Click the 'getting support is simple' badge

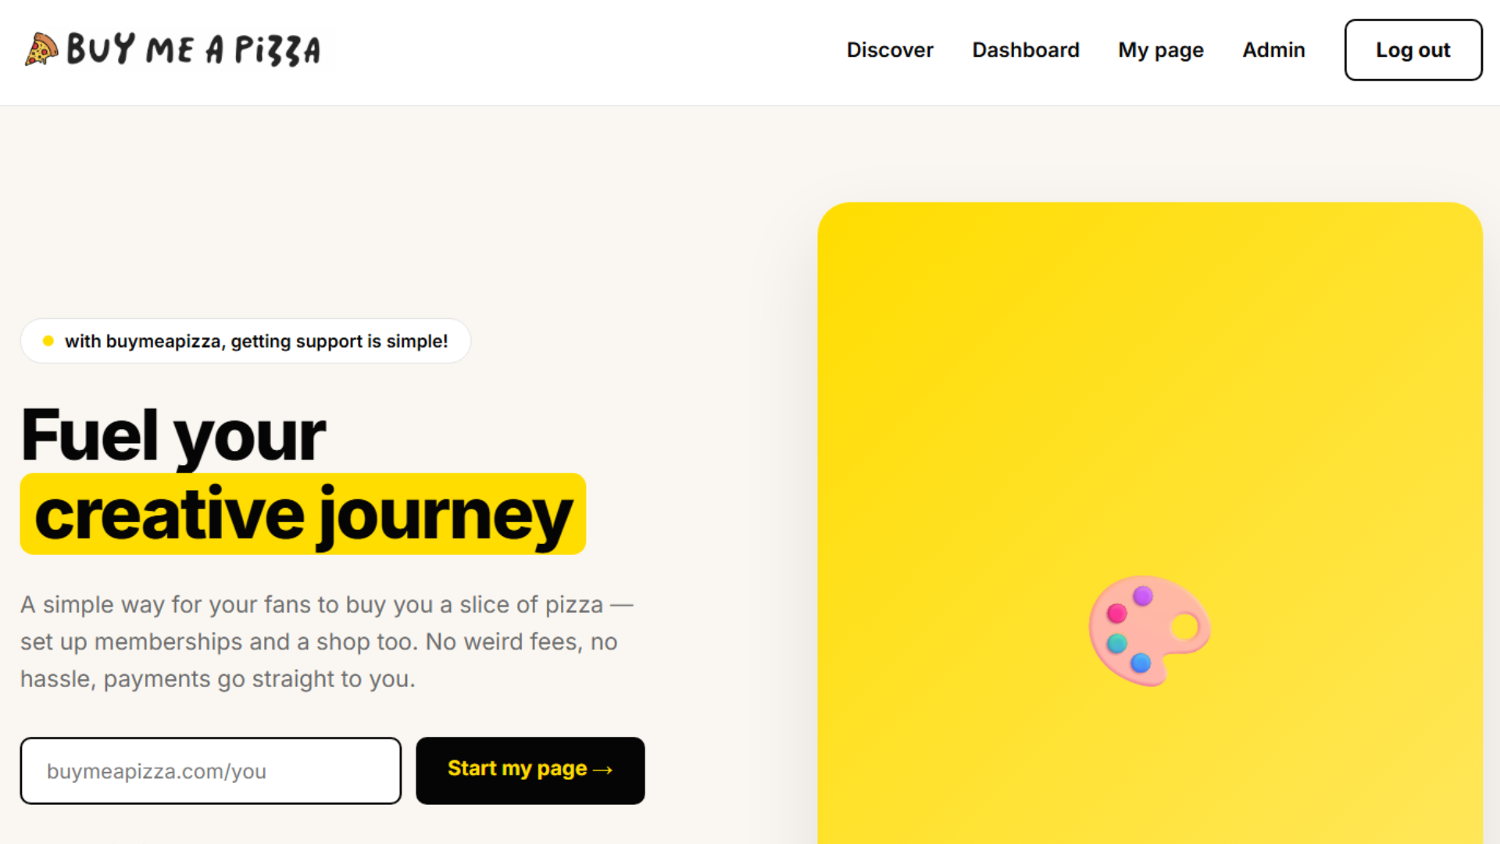[245, 341]
